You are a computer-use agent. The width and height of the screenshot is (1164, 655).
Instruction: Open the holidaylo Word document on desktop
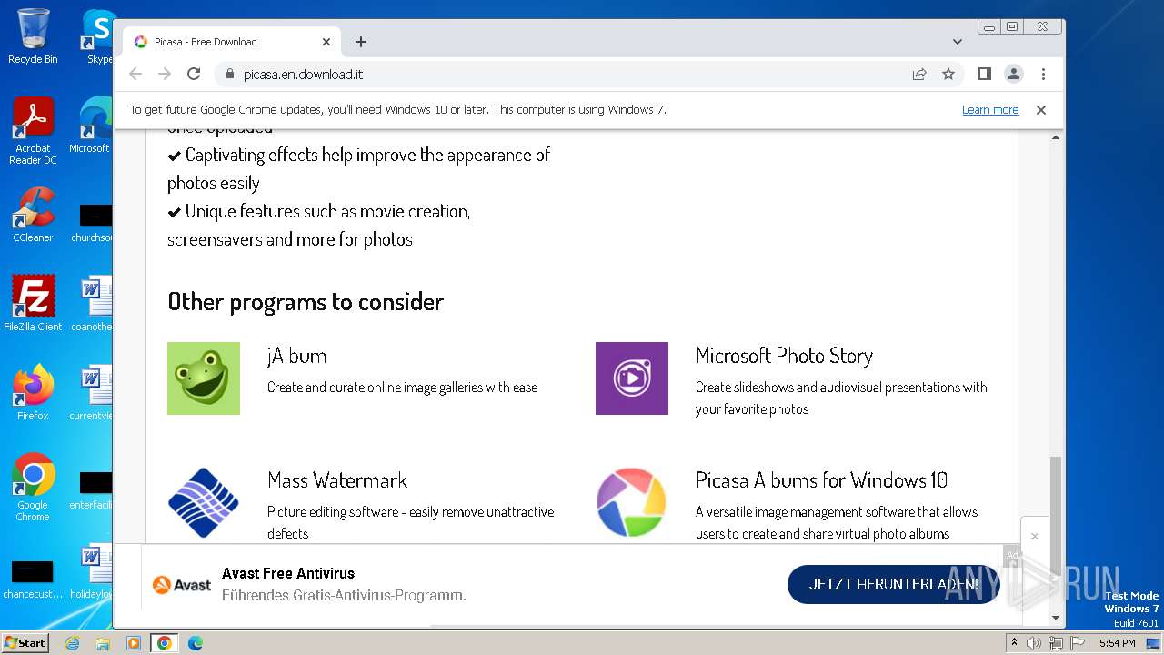[x=92, y=571]
